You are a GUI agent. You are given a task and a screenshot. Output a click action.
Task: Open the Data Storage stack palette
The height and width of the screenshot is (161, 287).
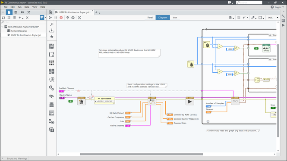[x=52, y=105]
